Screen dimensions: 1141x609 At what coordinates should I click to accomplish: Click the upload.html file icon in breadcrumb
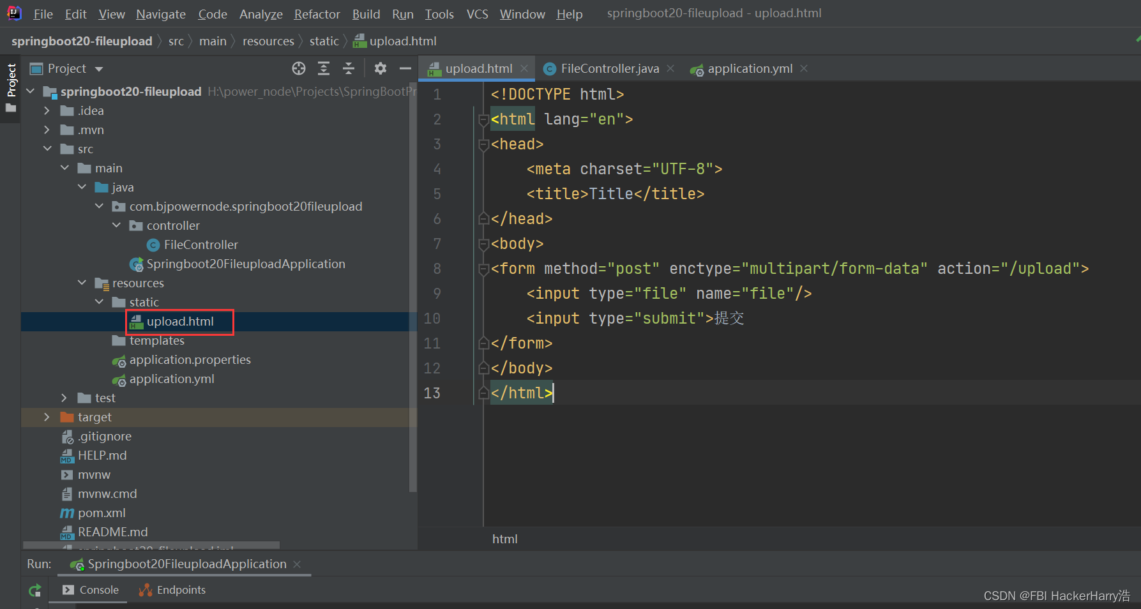pyautogui.click(x=360, y=41)
